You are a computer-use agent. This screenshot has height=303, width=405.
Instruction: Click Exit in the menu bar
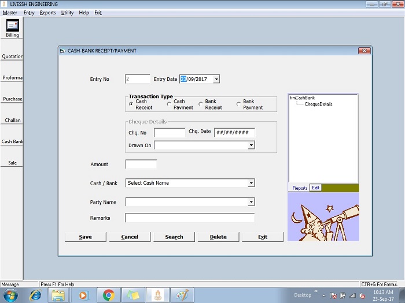tap(98, 13)
